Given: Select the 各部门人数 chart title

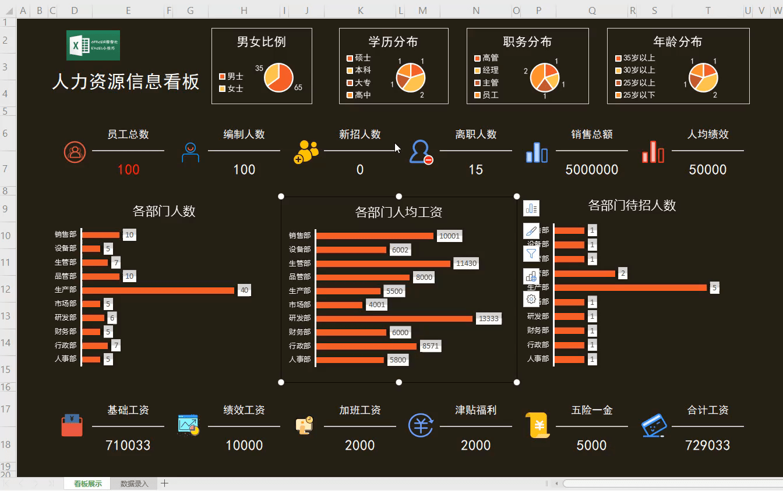Looking at the screenshot, I should (164, 211).
